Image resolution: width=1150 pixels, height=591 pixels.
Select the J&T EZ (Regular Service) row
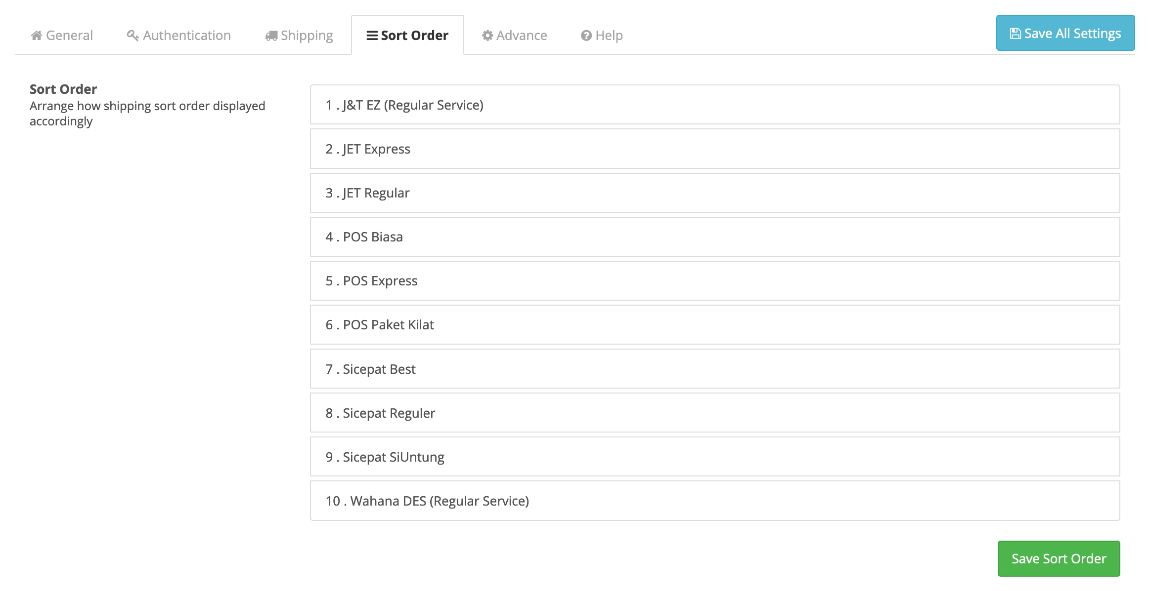point(714,105)
